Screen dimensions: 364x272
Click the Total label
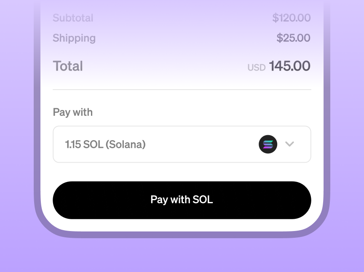(68, 66)
